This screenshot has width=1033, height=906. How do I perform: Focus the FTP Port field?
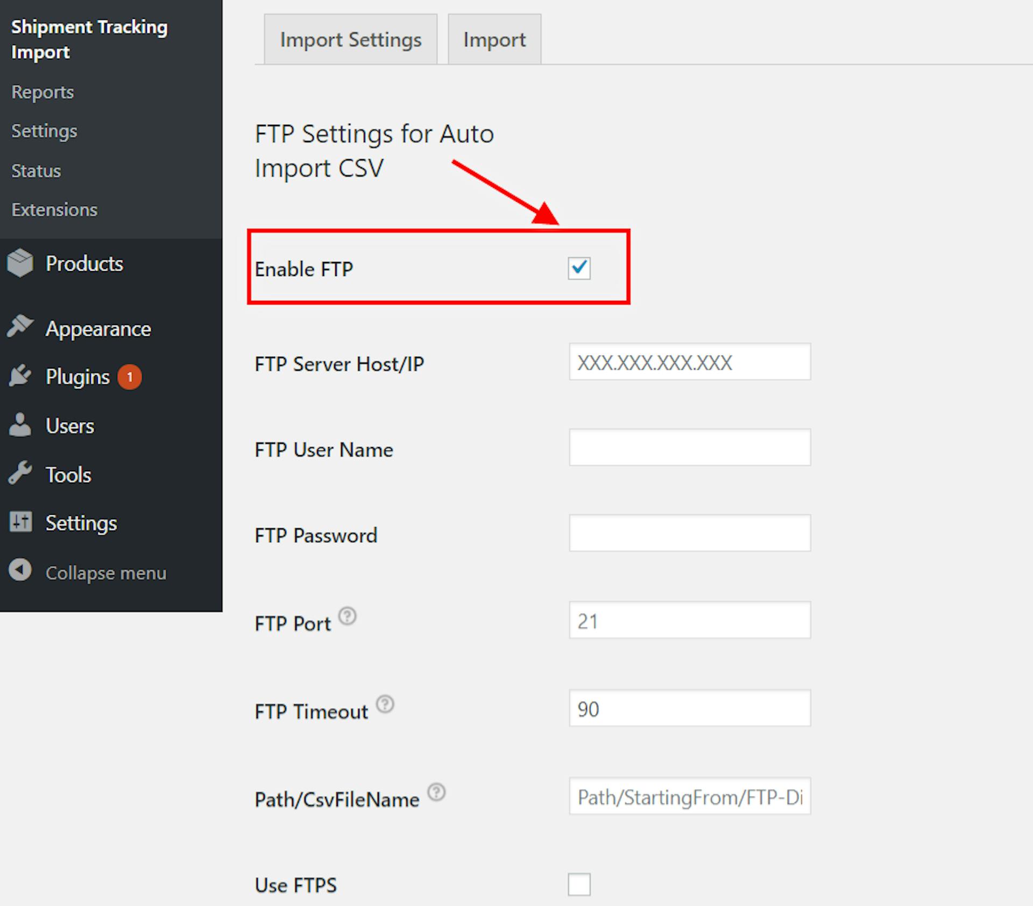click(x=690, y=620)
